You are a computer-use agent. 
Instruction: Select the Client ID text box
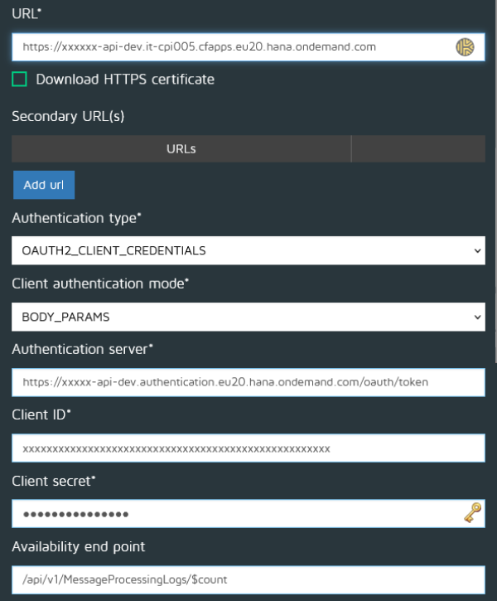point(248,448)
